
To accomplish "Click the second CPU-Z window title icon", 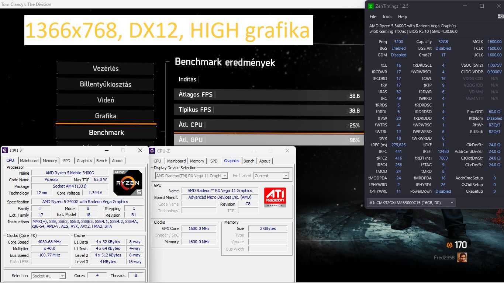I will 152,151.
